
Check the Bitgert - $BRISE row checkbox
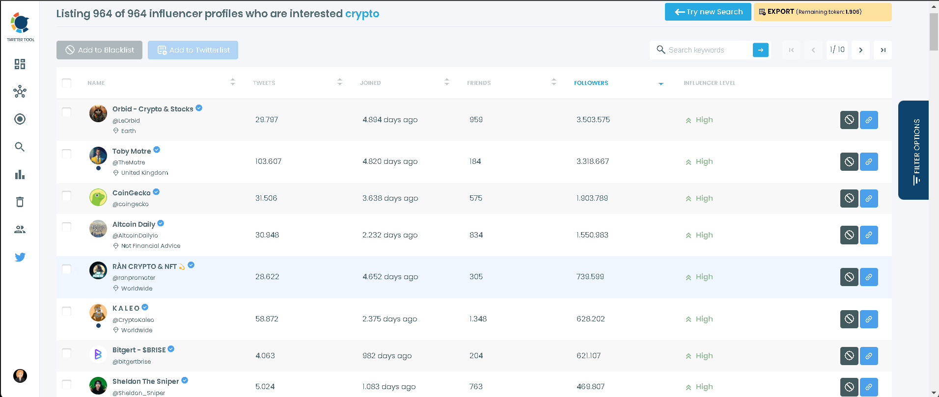coord(67,353)
